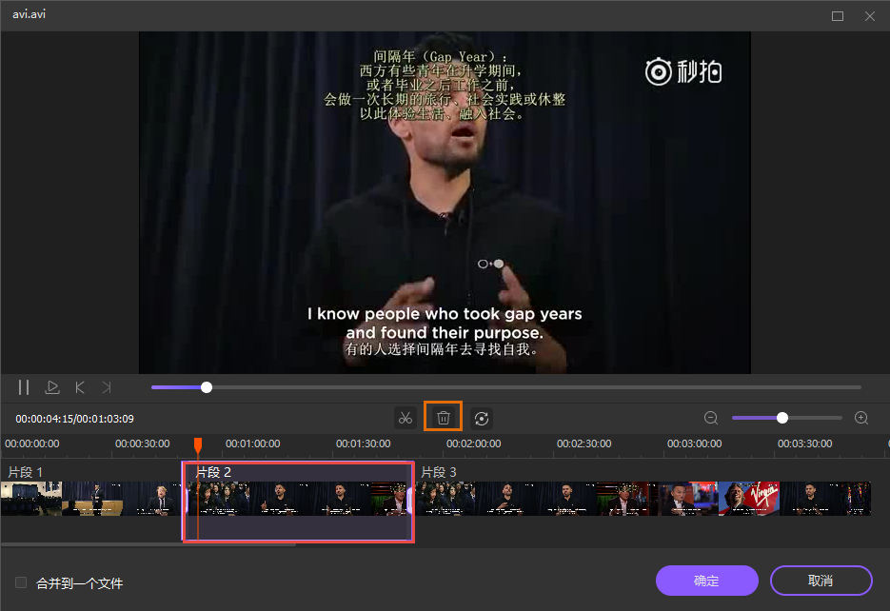This screenshot has height=611, width=890.
Task: Maximize the avi.avi window
Action: (x=838, y=16)
